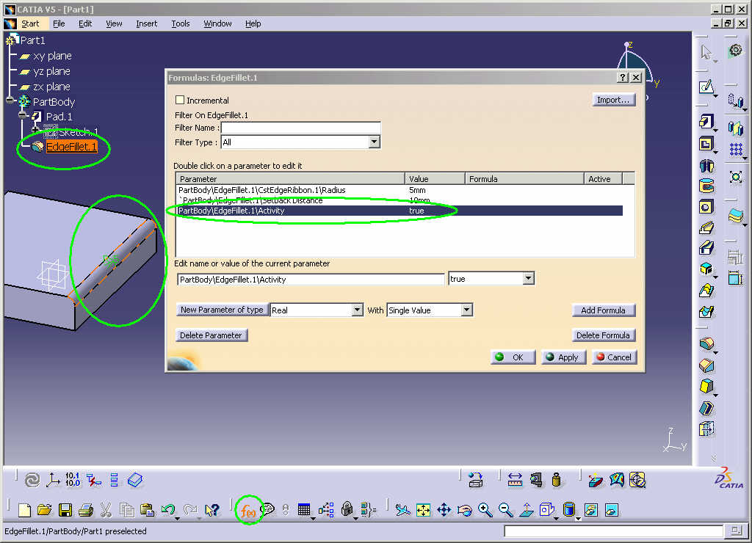Viewport: 752px width, 543px height.
Task: Click the Filter Name input field
Action: click(x=300, y=128)
